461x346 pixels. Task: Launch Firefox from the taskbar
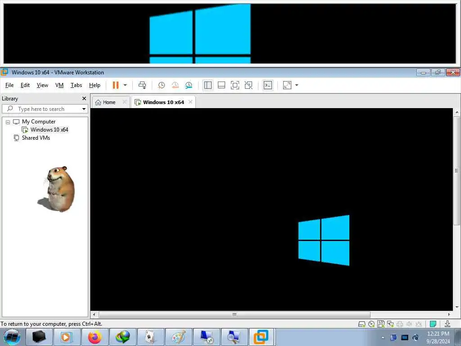tap(95, 337)
